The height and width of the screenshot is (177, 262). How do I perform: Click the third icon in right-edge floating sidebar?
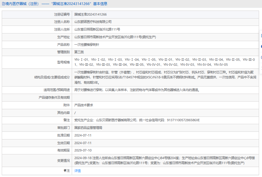click(261, 57)
